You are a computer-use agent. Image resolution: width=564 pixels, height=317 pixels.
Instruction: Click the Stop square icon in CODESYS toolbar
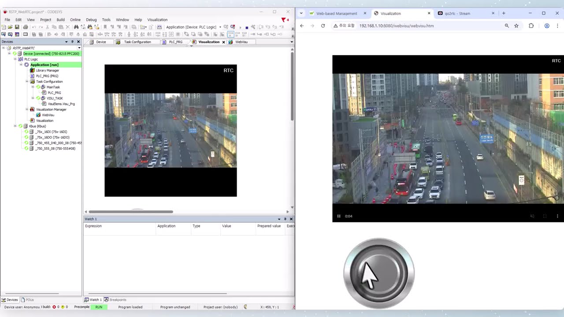tap(247, 27)
